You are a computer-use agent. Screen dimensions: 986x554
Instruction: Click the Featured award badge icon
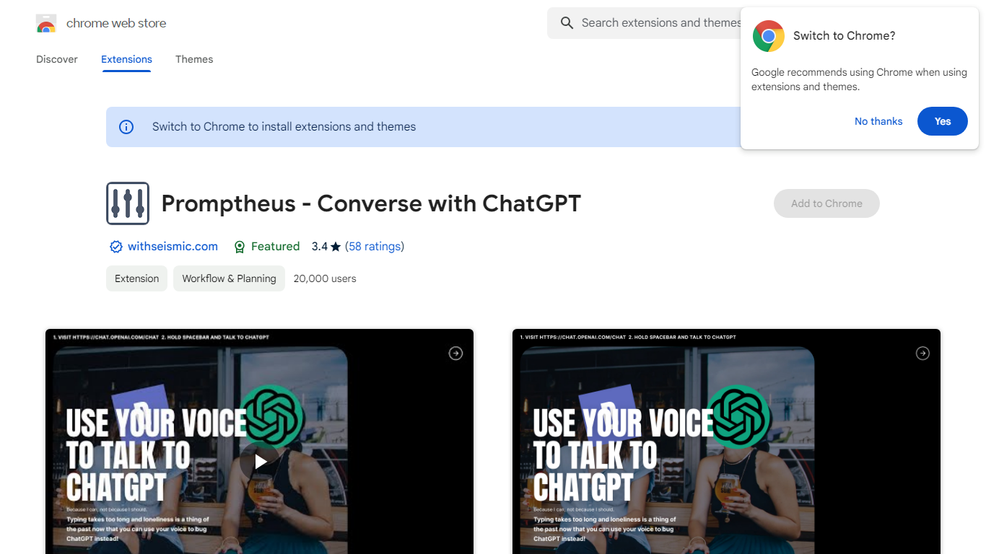[240, 247]
